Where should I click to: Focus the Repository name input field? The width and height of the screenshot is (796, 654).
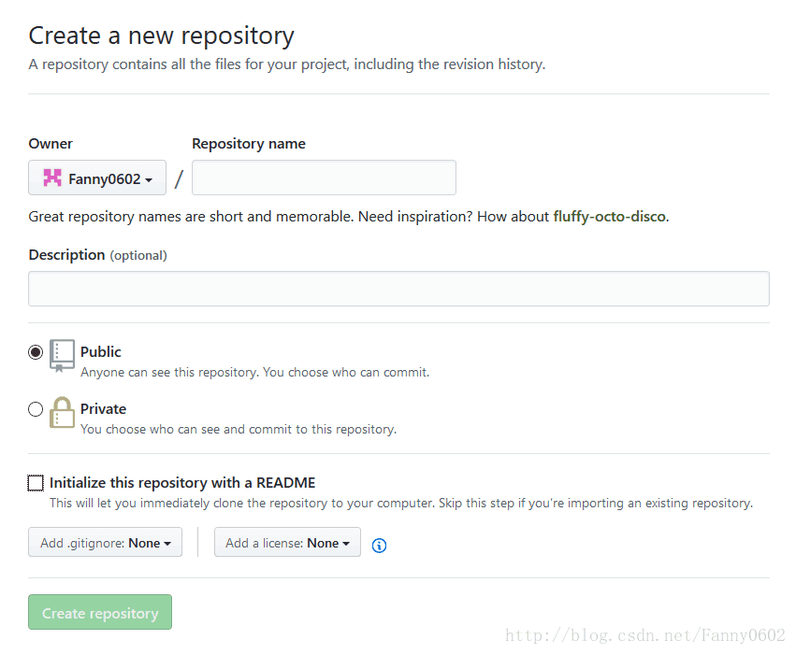tap(324, 178)
